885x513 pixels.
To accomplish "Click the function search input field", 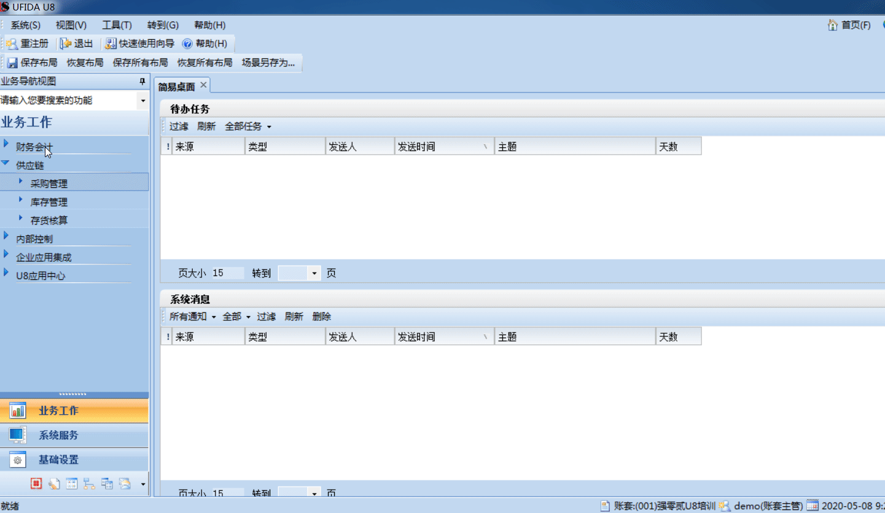I will click(x=69, y=101).
